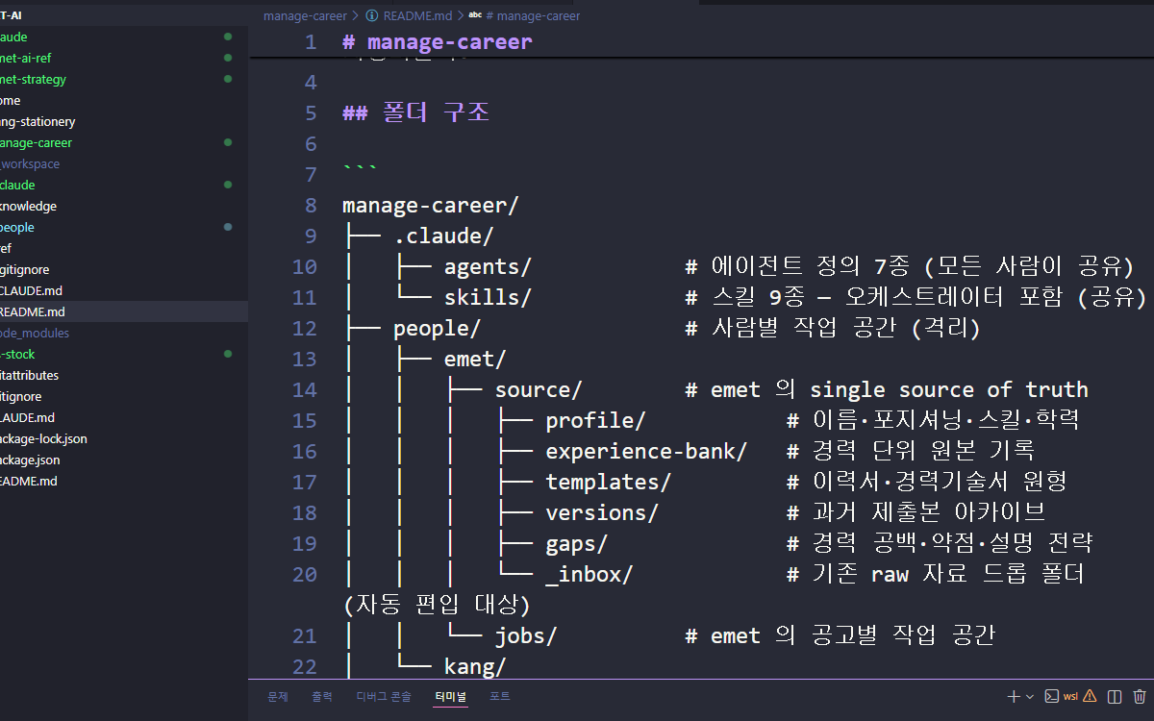The height and width of the screenshot is (721, 1154).
Task: Click README.md in the breadcrumb
Action: coord(418,16)
